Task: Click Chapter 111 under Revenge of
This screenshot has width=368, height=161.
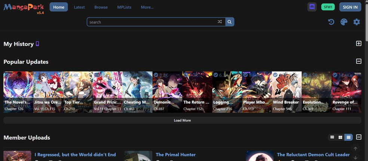Action: pos(342,109)
